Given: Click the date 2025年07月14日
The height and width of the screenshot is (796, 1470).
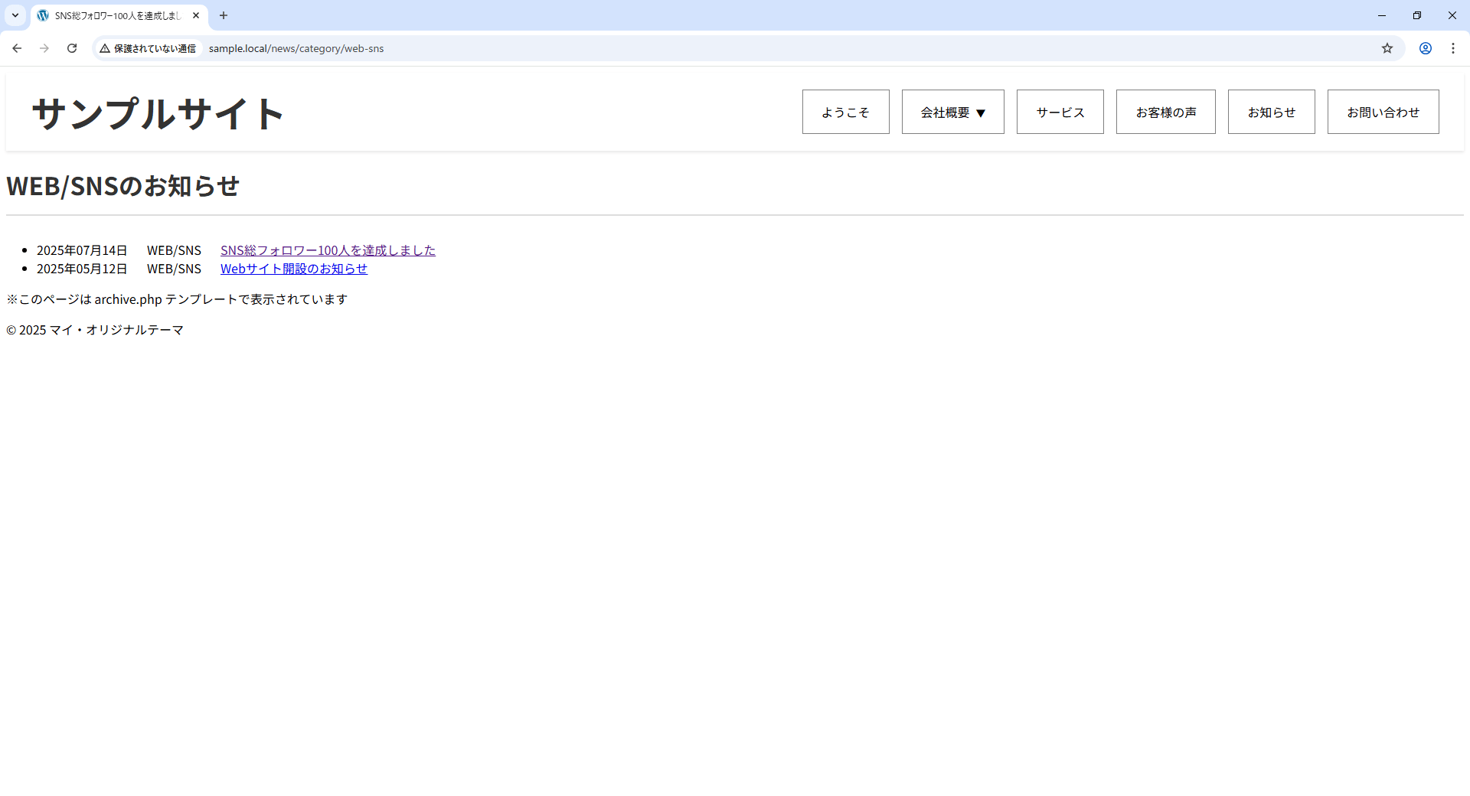Looking at the screenshot, I should pyautogui.click(x=82, y=250).
